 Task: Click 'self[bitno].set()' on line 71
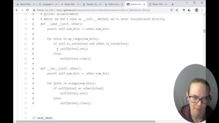[x=74, y=93]
